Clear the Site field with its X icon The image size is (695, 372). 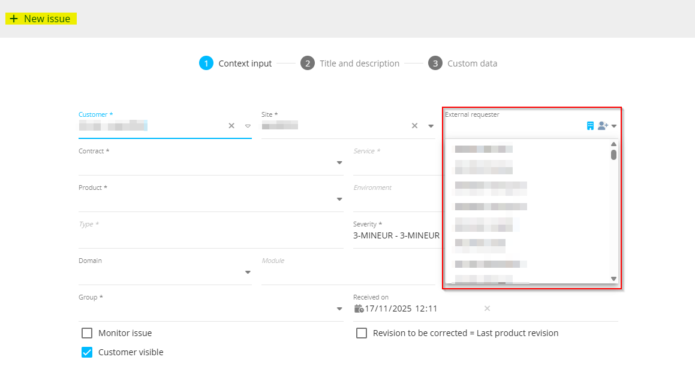[414, 126]
